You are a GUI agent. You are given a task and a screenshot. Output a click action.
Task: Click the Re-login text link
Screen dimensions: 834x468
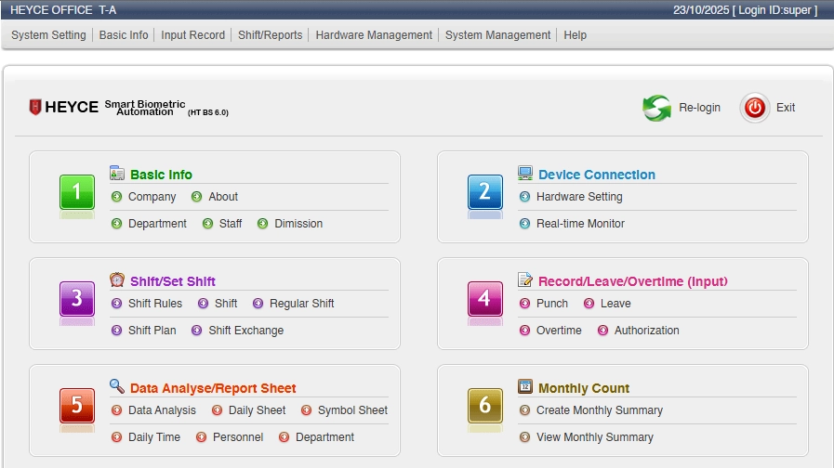[x=699, y=108]
